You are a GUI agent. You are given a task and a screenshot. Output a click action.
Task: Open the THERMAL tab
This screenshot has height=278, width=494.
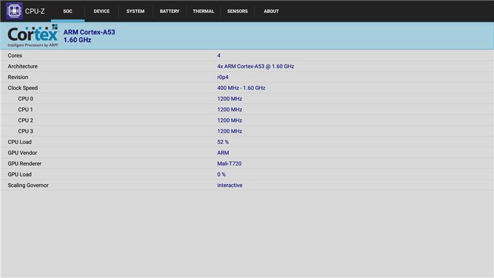(203, 11)
